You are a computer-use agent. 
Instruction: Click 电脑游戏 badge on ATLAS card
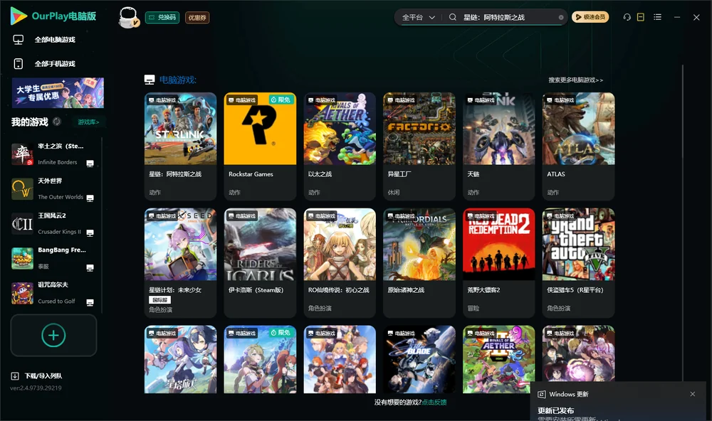click(560, 100)
